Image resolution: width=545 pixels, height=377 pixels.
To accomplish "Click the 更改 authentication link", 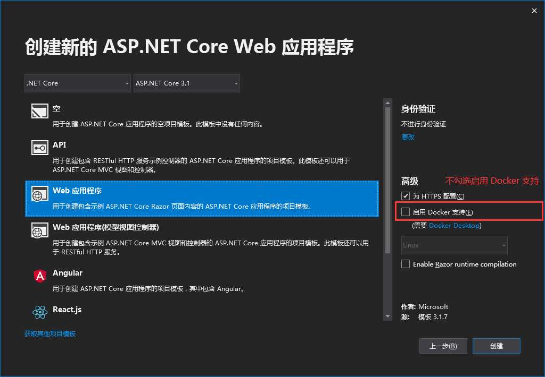I will (x=408, y=137).
